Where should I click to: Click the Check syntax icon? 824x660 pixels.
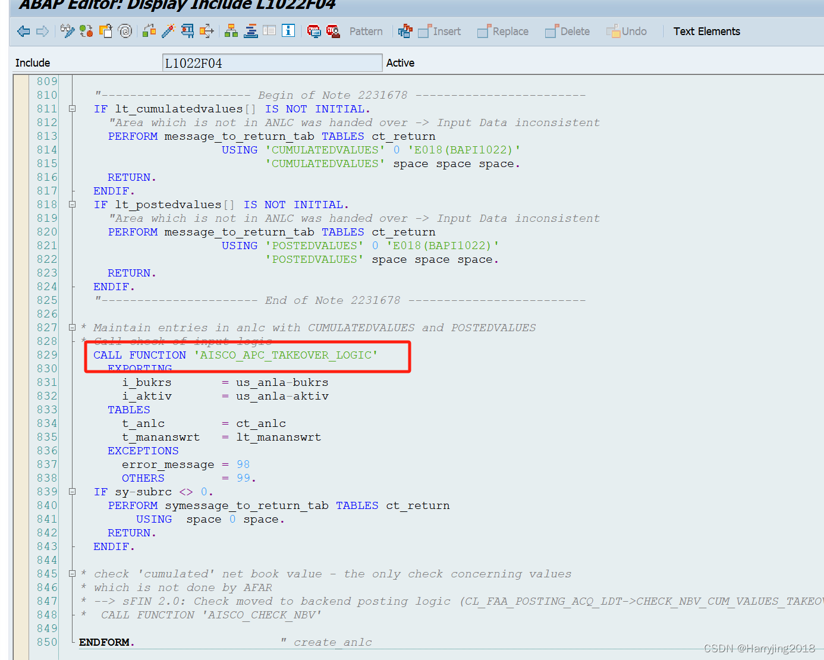click(x=149, y=32)
